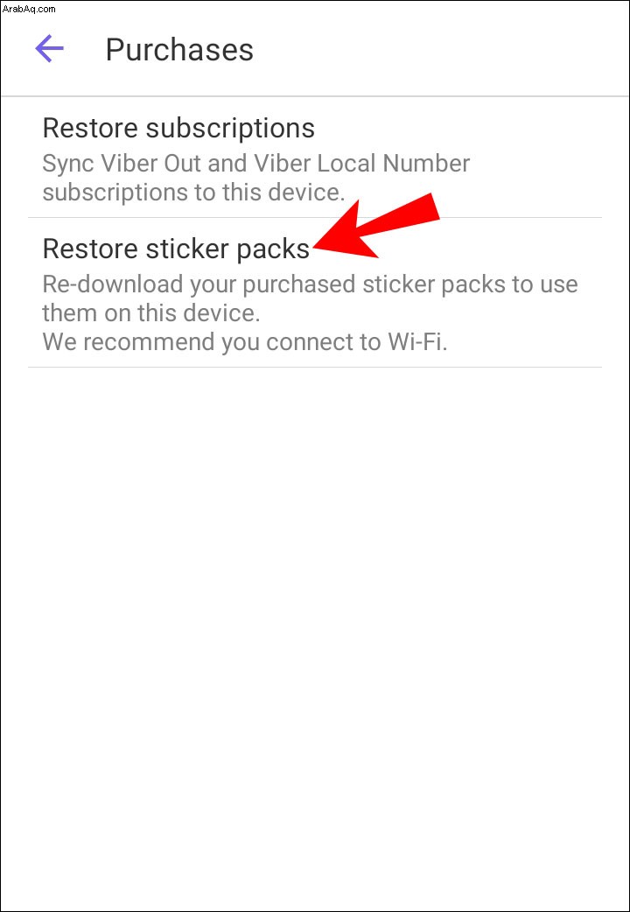The height and width of the screenshot is (912, 630).
Task: Click the word 'packs' near the red arrow
Action: point(273,249)
